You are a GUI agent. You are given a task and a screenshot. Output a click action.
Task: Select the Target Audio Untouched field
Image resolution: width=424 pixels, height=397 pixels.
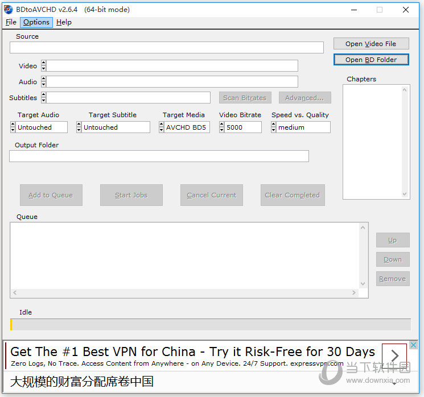[42, 127]
